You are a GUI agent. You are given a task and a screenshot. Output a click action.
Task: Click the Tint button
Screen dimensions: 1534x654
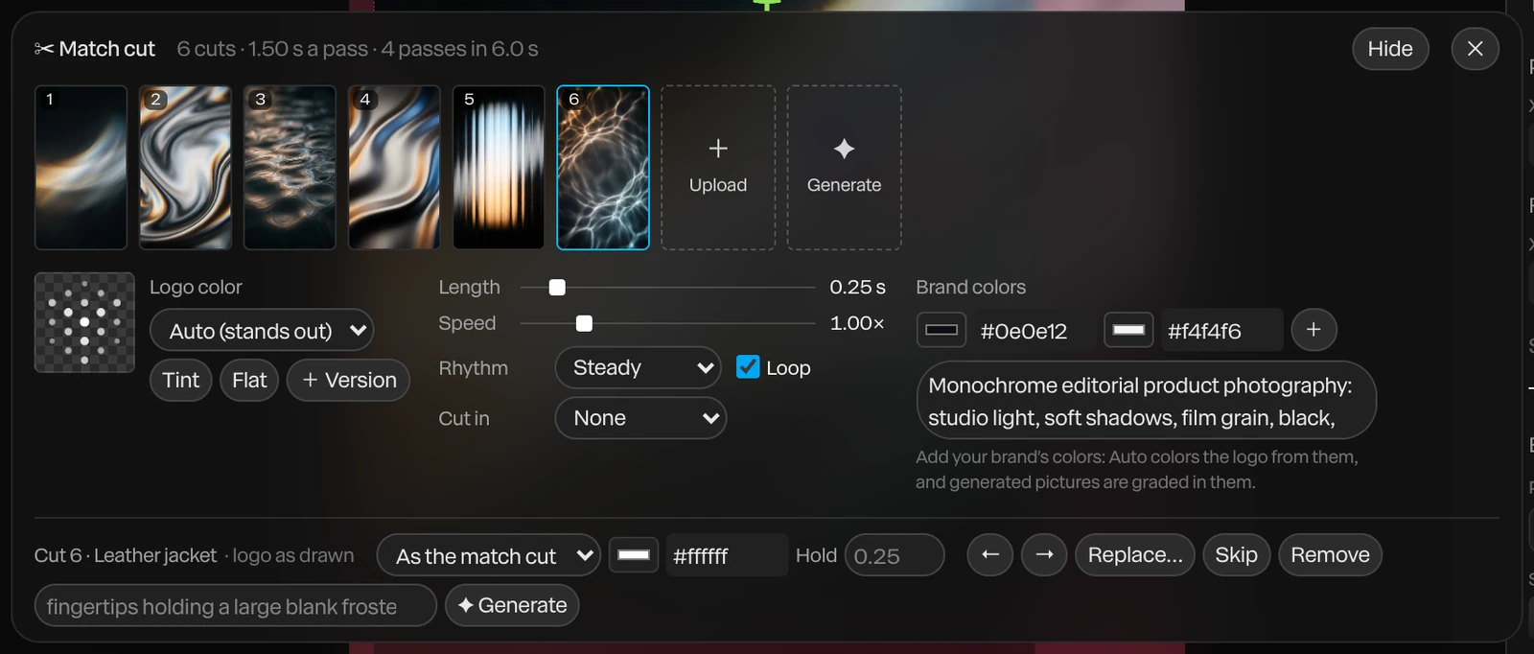click(180, 380)
